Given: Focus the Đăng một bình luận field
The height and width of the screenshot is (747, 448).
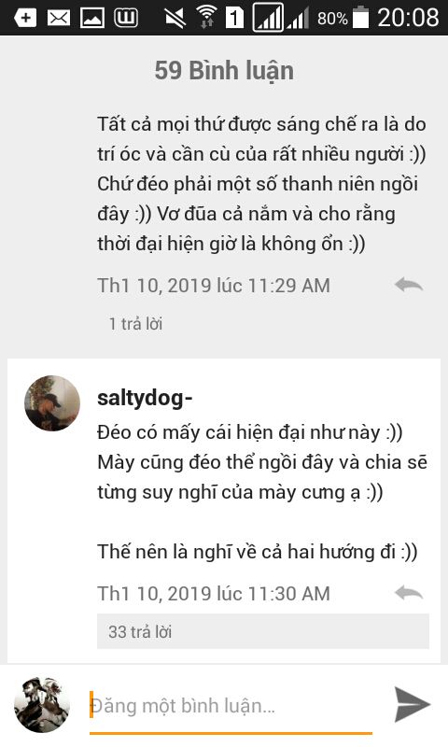Looking at the screenshot, I should 231,706.
